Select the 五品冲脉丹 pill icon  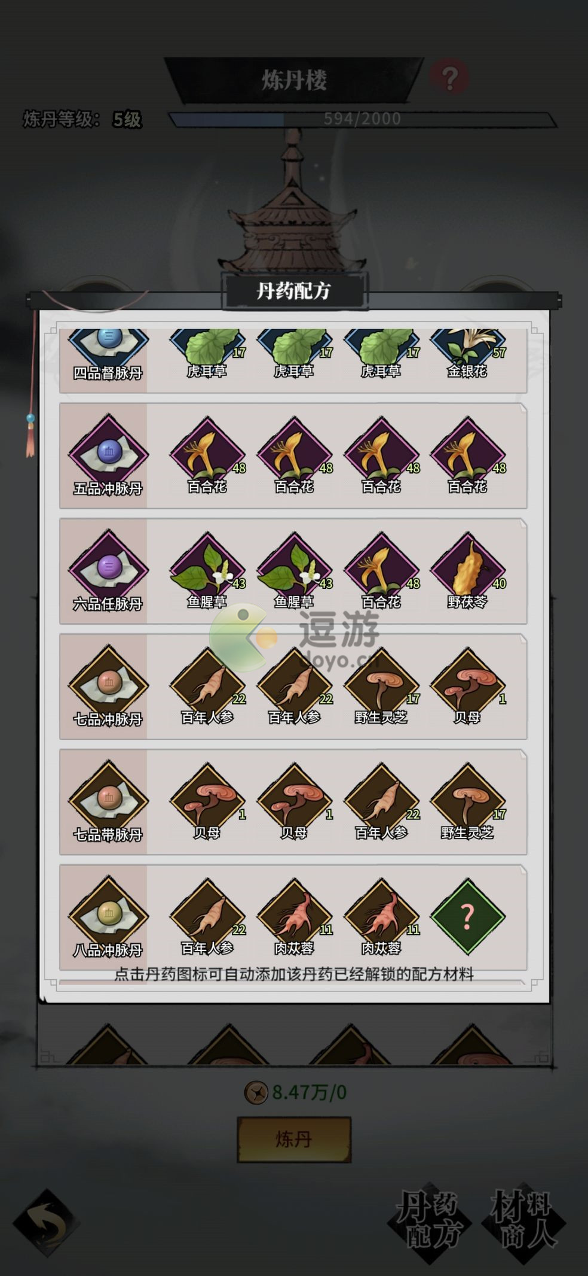tap(108, 452)
